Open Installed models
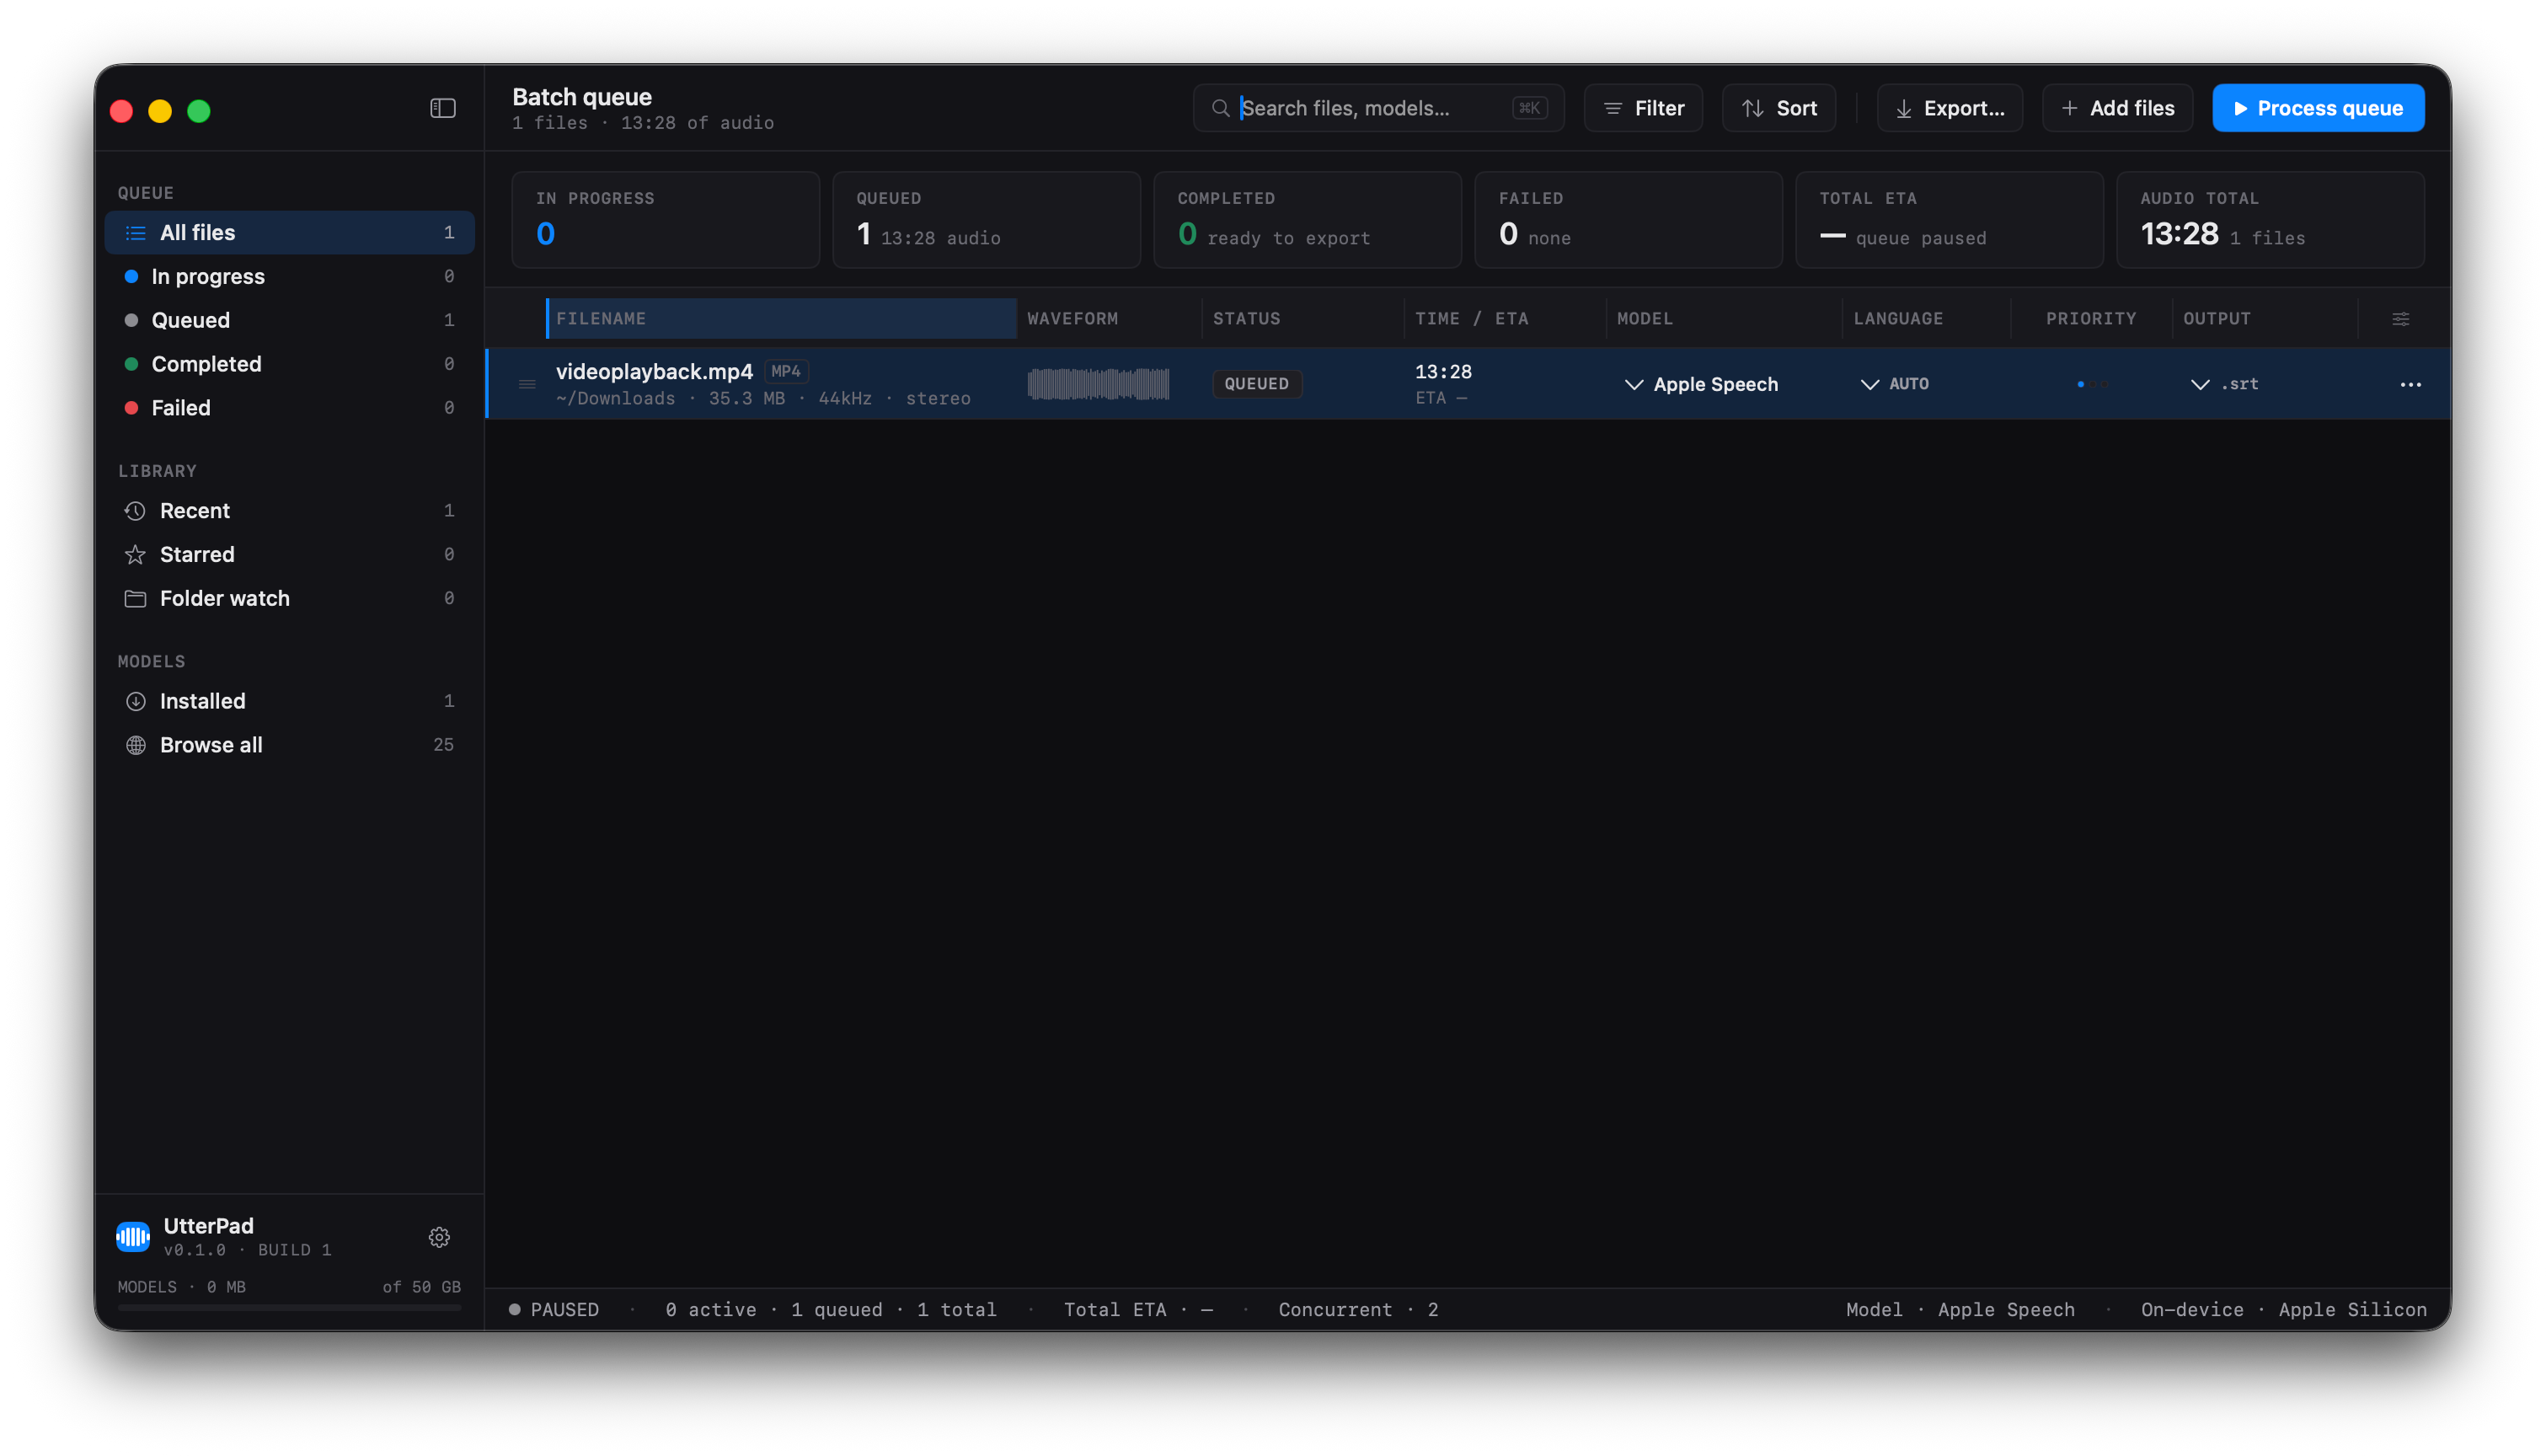Image resolution: width=2546 pixels, height=1456 pixels. (x=289, y=701)
